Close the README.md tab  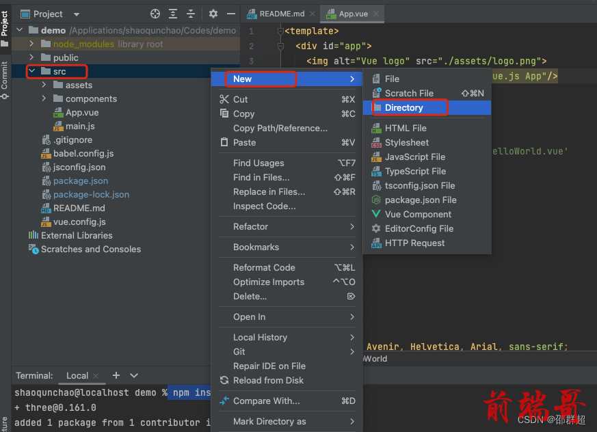point(313,14)
